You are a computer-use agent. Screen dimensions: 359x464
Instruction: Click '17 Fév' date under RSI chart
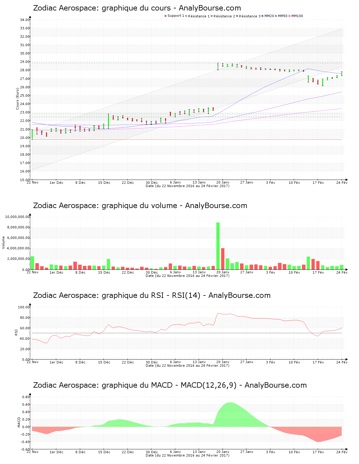pyautogui.click(x=318, y=362)
